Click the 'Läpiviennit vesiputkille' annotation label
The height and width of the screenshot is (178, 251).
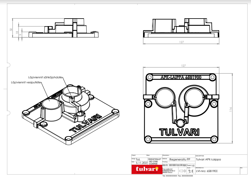26,82
